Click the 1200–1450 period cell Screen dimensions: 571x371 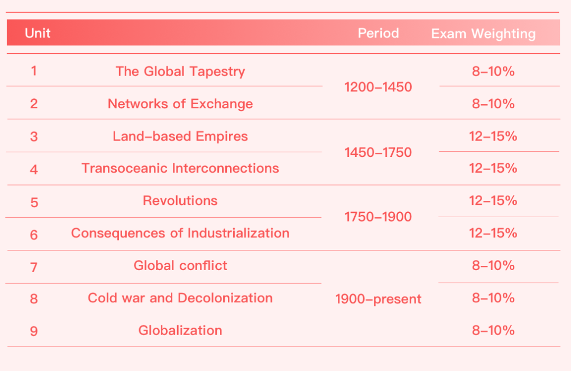pos(378,87)
